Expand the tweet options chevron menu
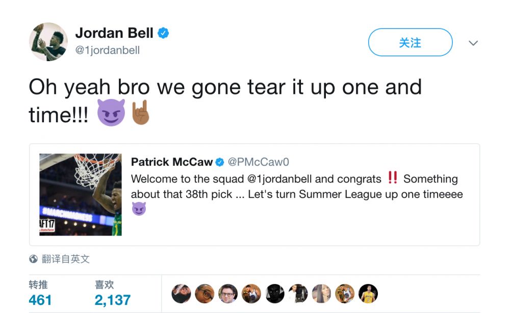The image size is (510, 313). pos(473,43)
